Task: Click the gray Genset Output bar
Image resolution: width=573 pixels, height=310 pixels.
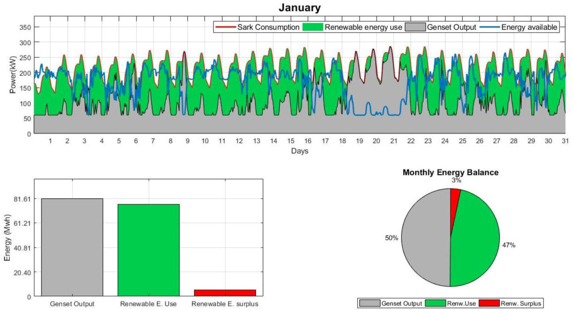Action: [72, 247]
